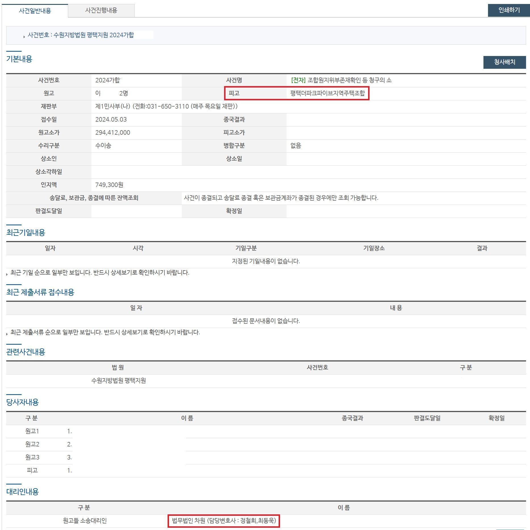Click the arrow icon before the 사건번호 header
This screenshot has height=530, width=530.
pos(24,35)
